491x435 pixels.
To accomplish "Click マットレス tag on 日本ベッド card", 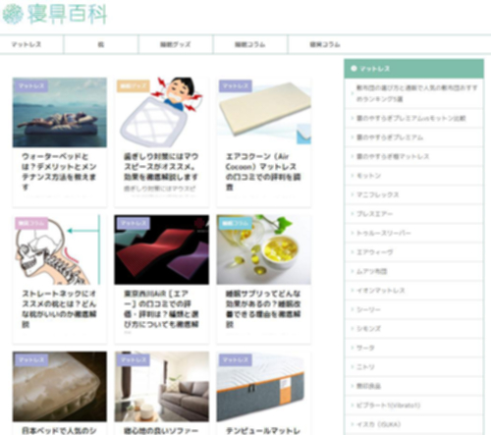I will [x=30, y=360].
